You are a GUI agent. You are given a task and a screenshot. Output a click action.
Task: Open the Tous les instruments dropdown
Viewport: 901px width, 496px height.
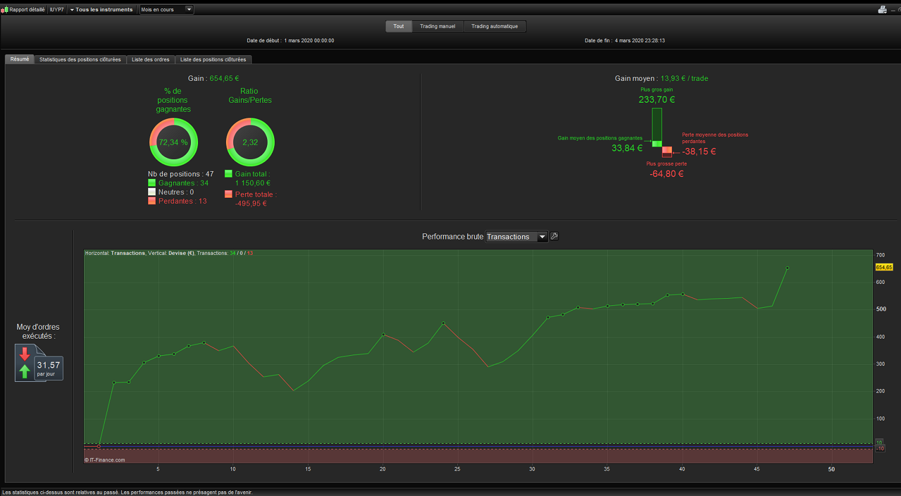coord(101,10)
